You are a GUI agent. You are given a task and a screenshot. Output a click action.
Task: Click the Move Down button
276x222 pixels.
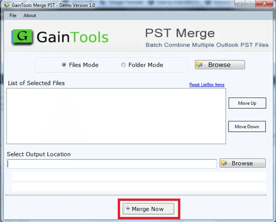coord(247,126)
